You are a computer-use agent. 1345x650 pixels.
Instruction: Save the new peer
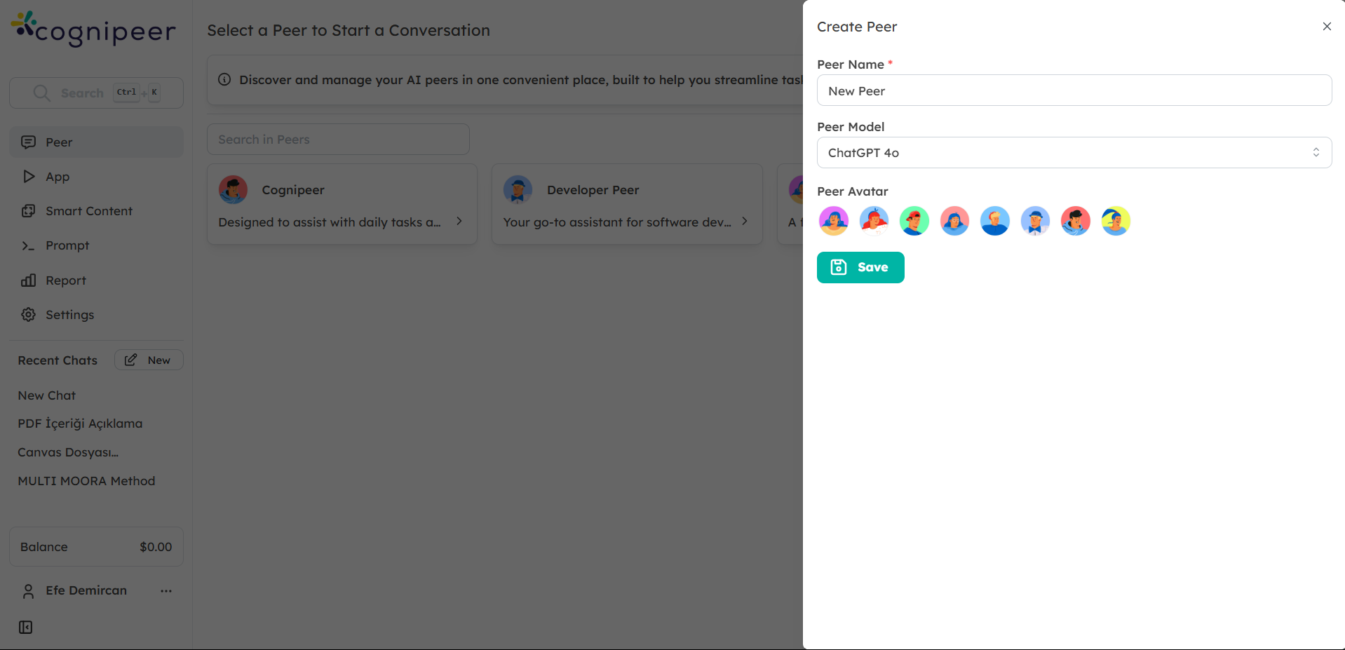tap(860, 267)
